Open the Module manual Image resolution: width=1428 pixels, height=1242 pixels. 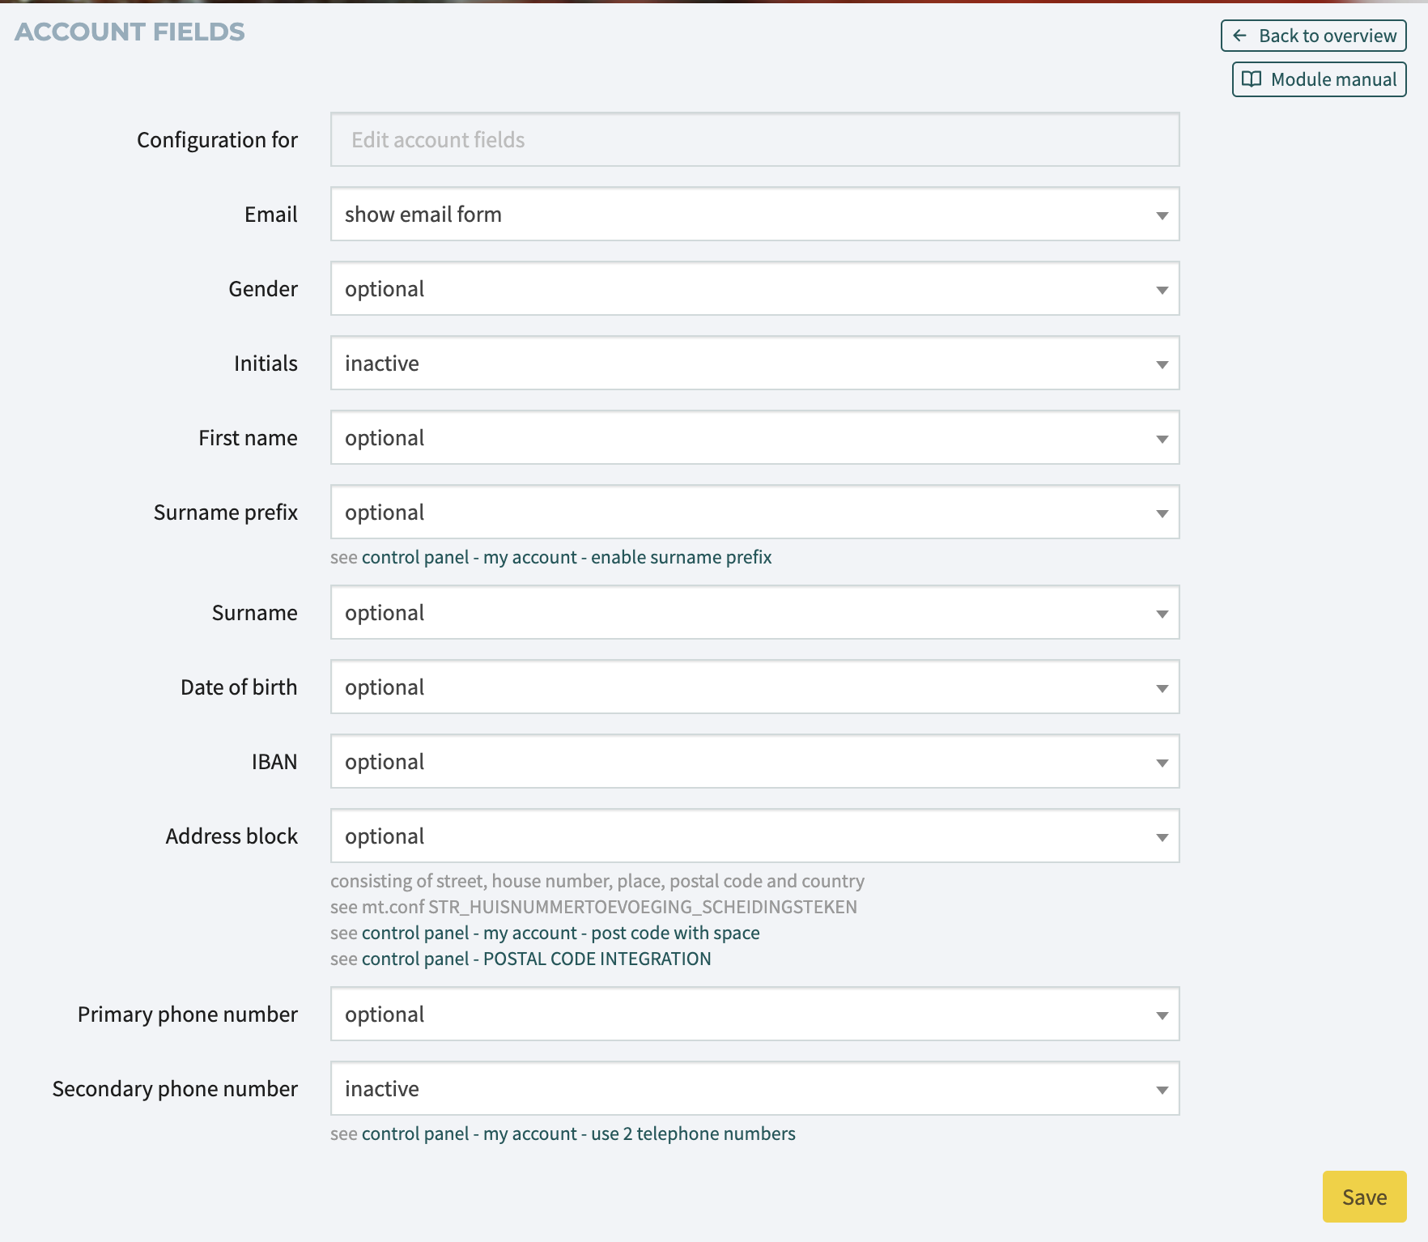coord(1319,79)
